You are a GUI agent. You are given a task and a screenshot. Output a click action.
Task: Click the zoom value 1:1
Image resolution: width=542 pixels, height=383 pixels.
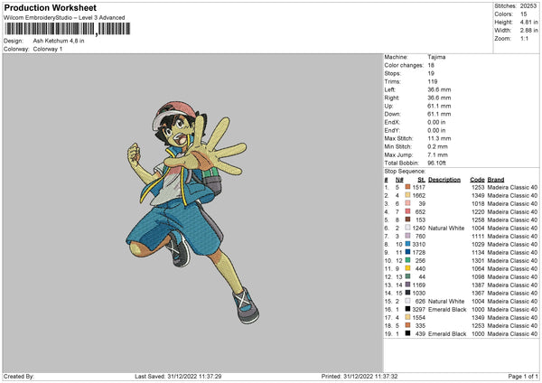[x=524, y=38]
